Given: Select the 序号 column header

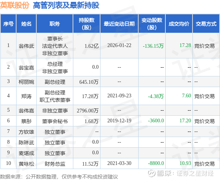Looking at the screenshot, I should pyautogui.click(x=8, y=24).
